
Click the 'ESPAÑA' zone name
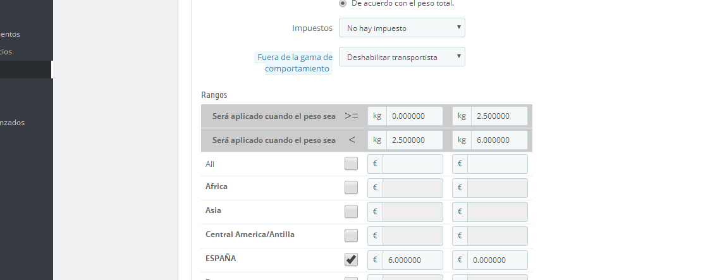point(221,258)
